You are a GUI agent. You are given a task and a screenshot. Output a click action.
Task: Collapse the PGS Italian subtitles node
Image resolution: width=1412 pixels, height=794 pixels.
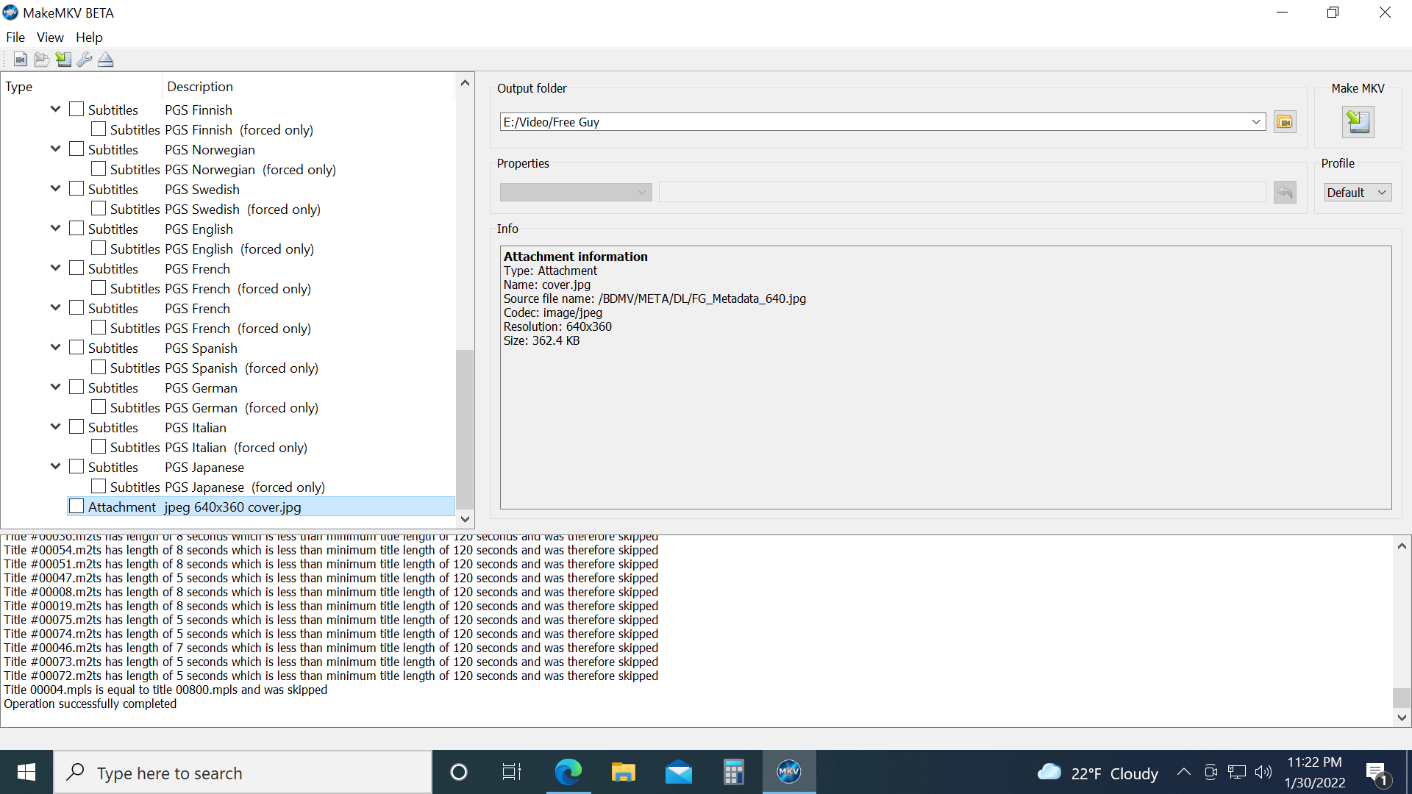click(x=55, y=426)
